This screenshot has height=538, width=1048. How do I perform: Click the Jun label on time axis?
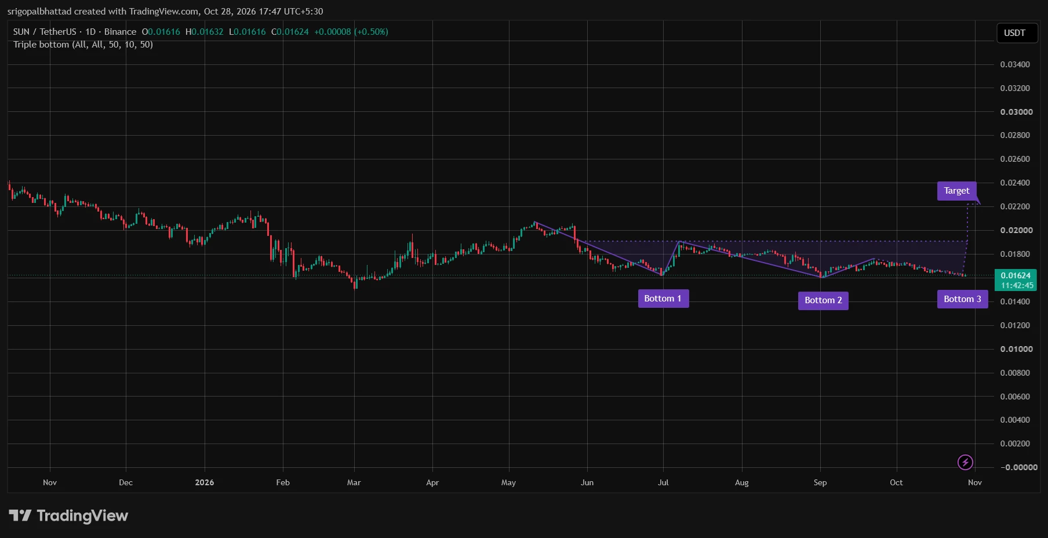pos(587,482)
